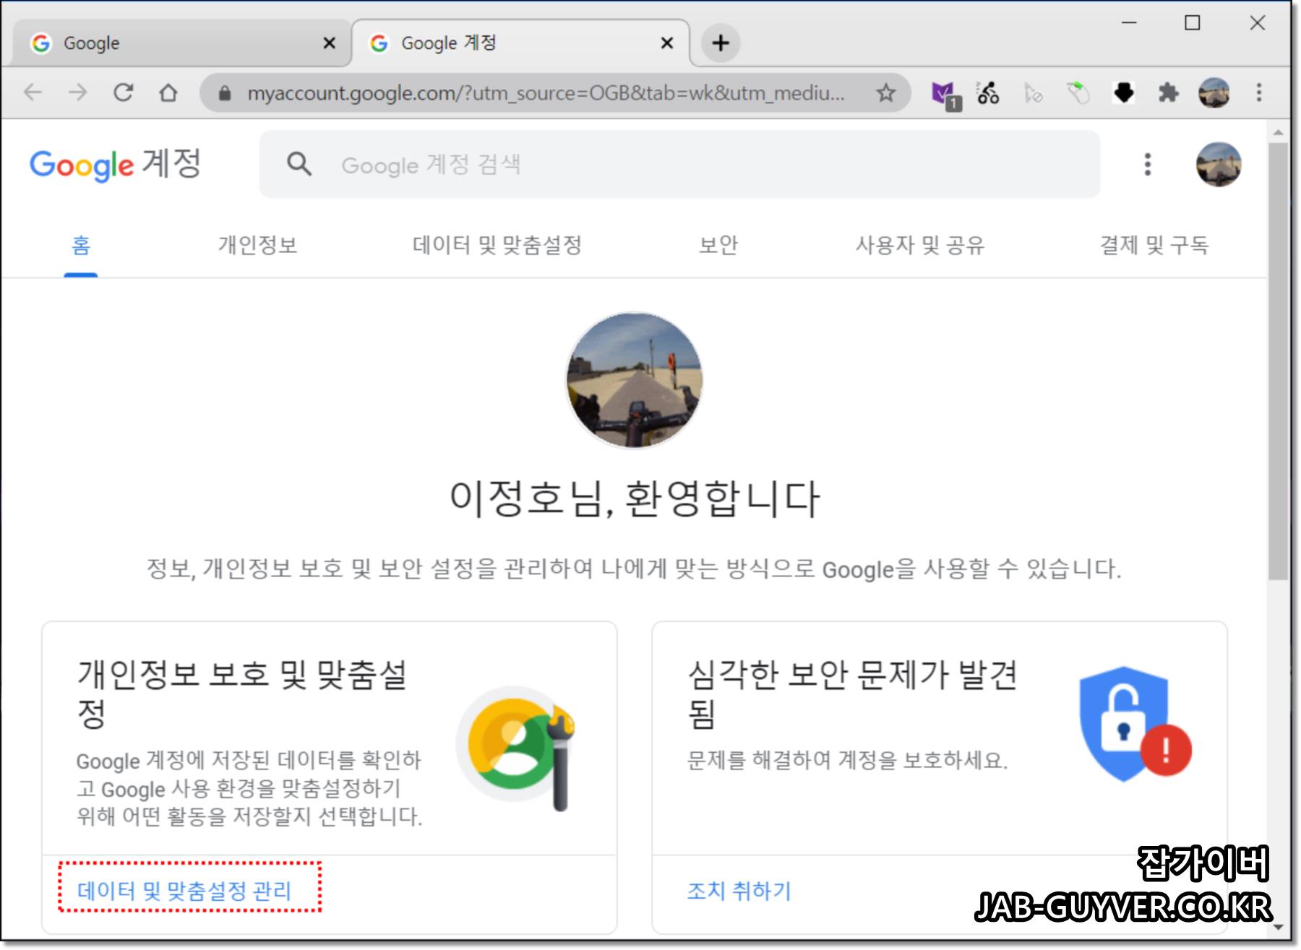Open a new tab with the plus button
The image size is (1301, 950).
pos(720,43)
